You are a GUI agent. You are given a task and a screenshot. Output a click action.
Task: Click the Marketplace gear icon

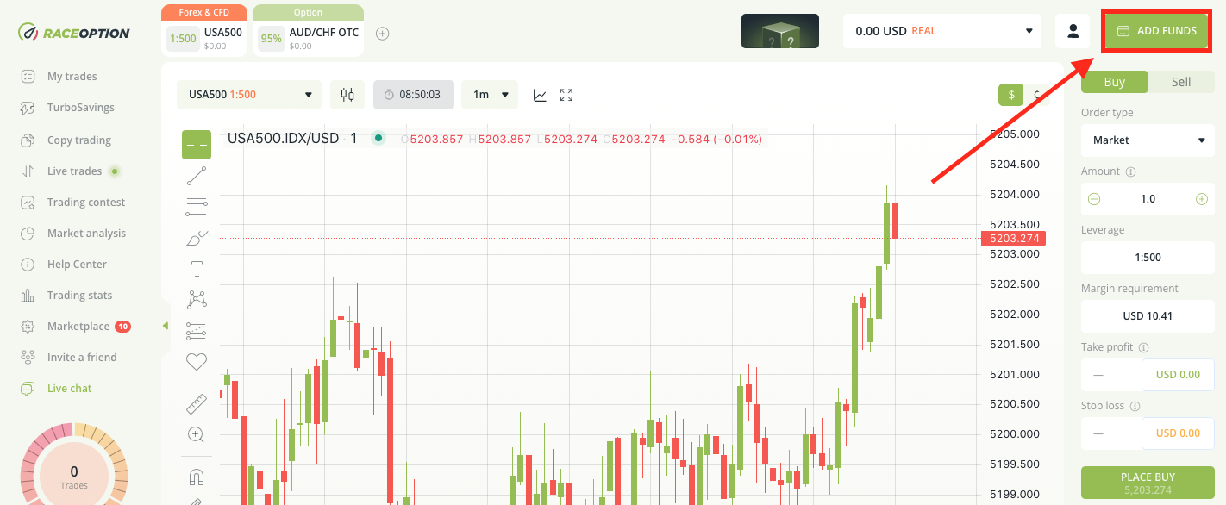pyautogui.click(x=28, y=327)
